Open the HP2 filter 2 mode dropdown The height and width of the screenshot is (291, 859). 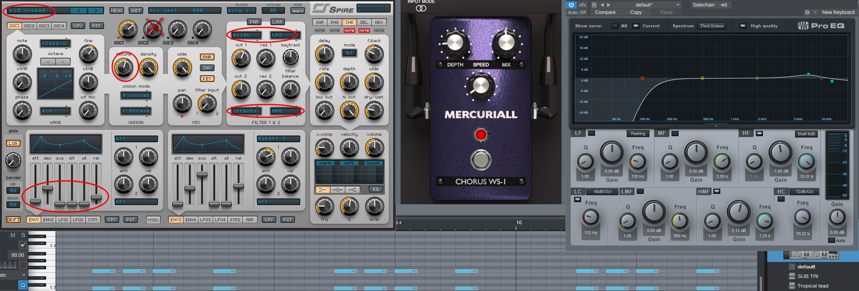coord(284,111)
